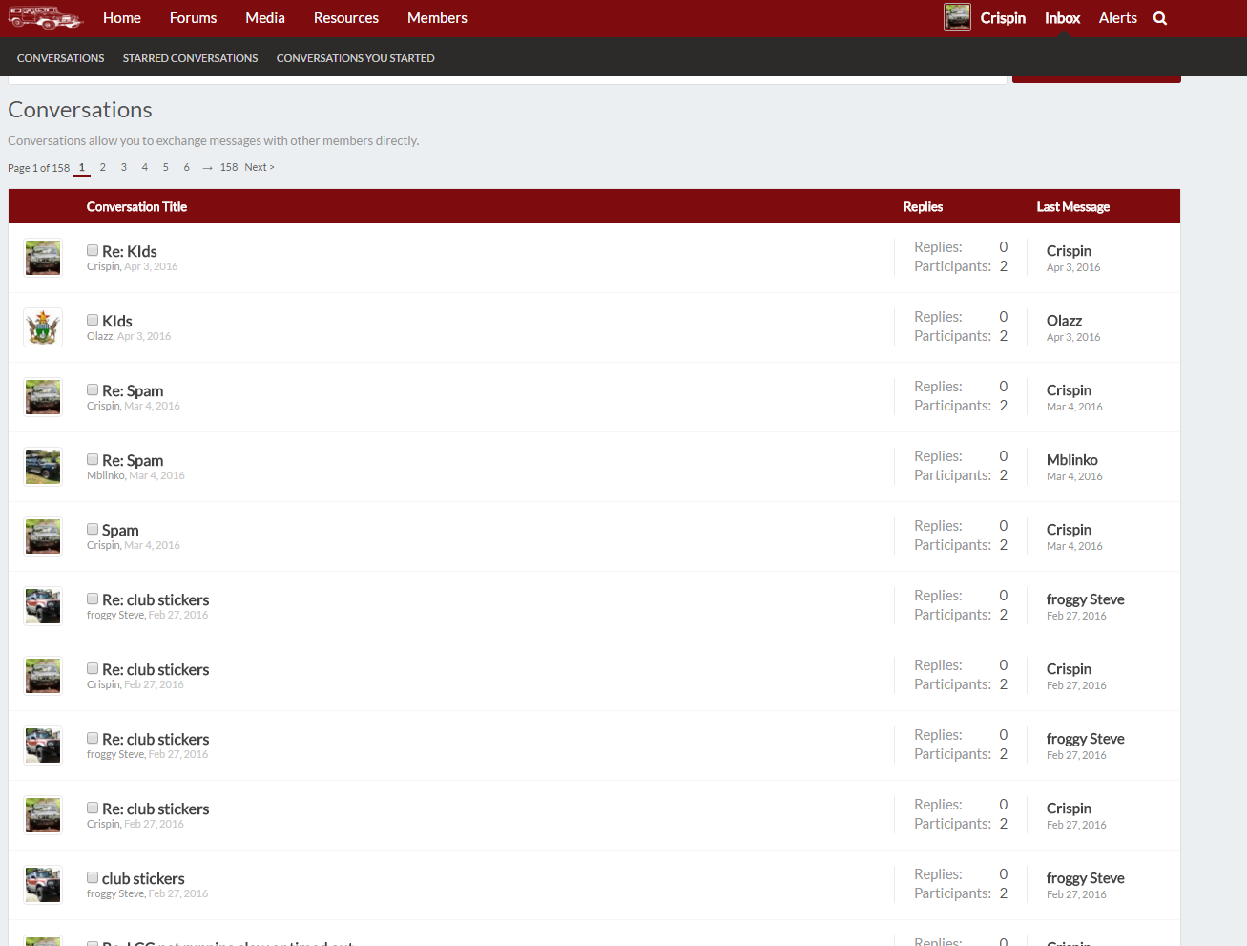
Task: Open Conversations You Started tab
Action: tap(356, 58)
